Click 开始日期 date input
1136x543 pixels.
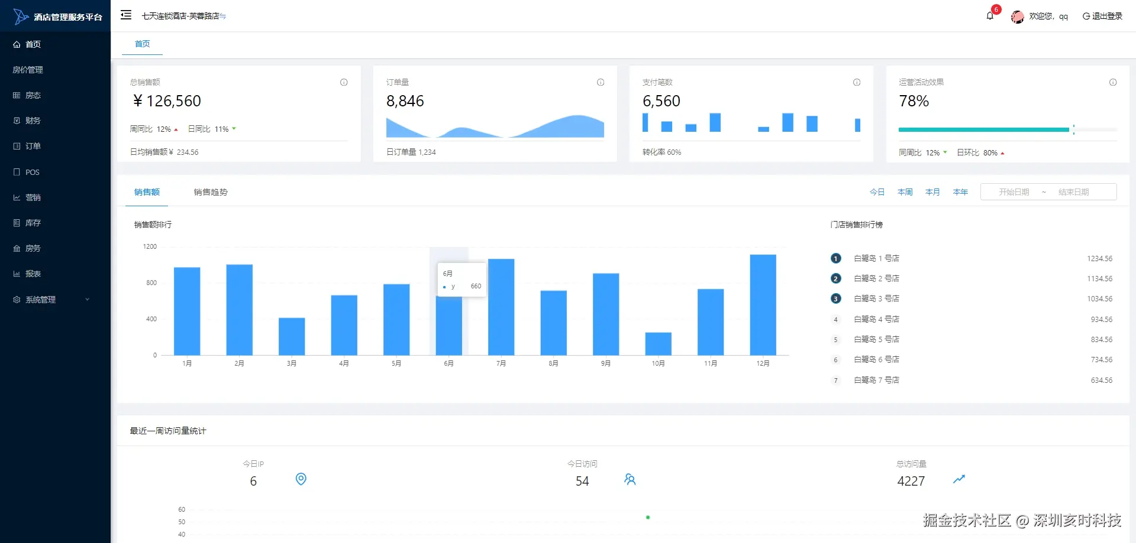point(1014,192)
